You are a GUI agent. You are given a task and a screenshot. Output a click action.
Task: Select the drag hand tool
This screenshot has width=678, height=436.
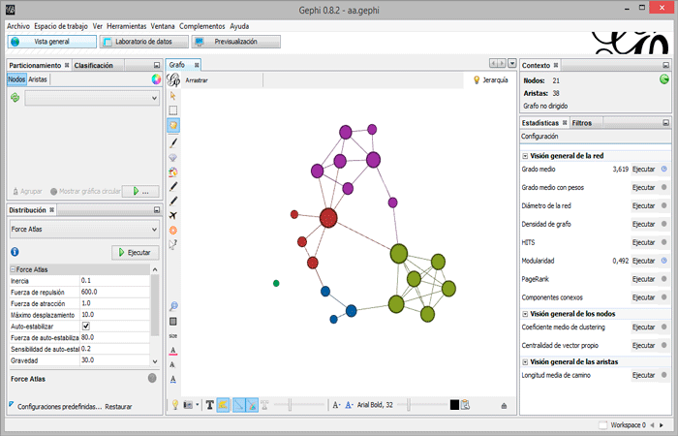pos(173,125)
